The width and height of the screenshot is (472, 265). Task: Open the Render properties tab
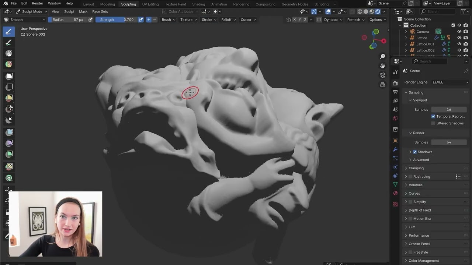[x=395, y=84]
